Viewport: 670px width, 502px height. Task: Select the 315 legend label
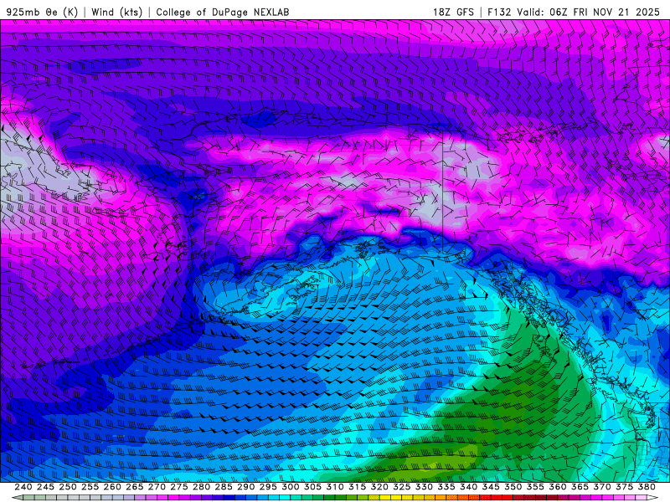pos(357,487)
